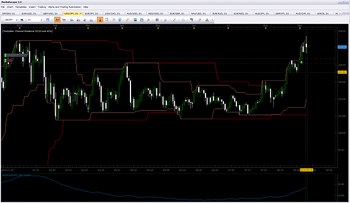Viewport: 350px width, 203px height.
Task: Select the ruler measure tool
Action: 127,20
